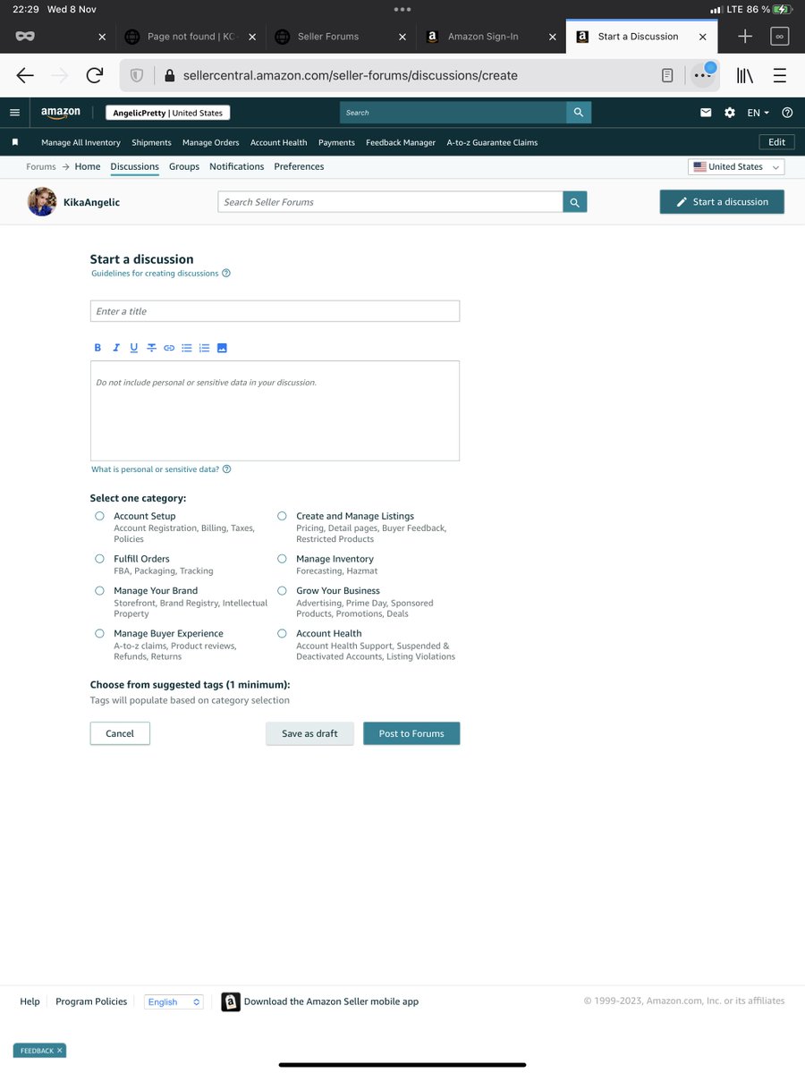The width and height of the screenshot is (805, 1073).
Task: Open the browser reader view icon
Action: (667, 76)
